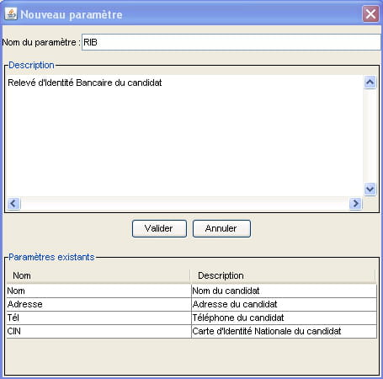This screenshot has height=379, width=383.
Task: Click the Valider button
Action: point(159,228)
